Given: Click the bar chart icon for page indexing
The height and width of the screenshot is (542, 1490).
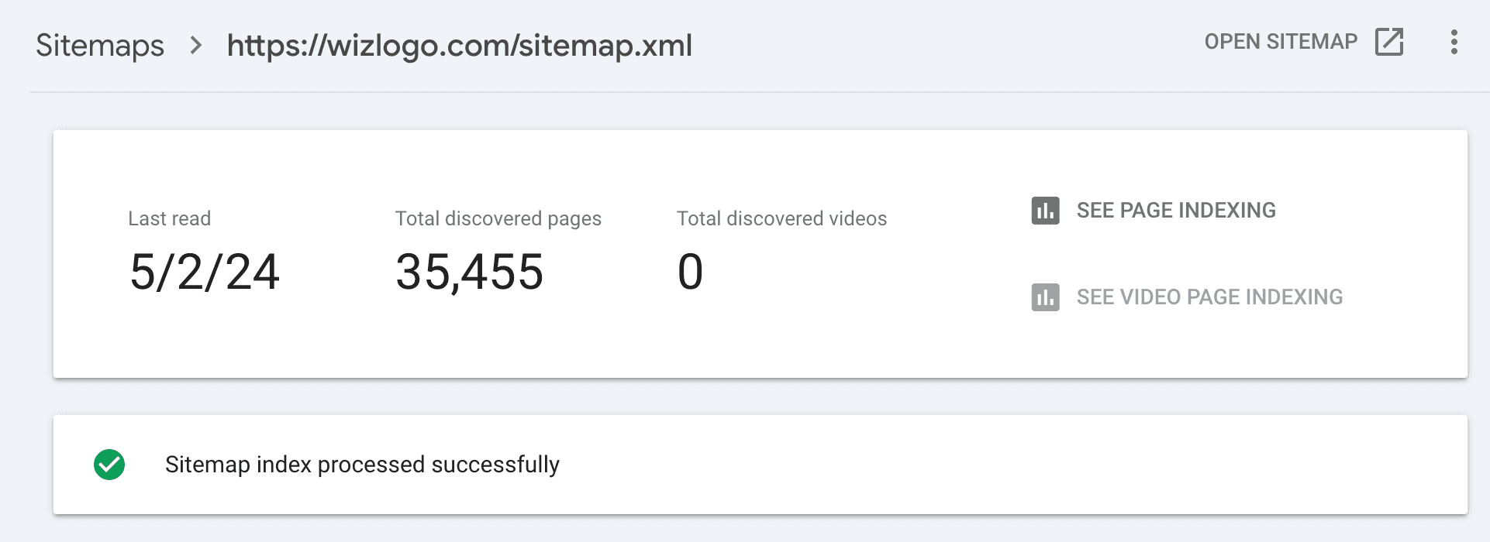Looking at the screenshot, I should click(1045, 211).
